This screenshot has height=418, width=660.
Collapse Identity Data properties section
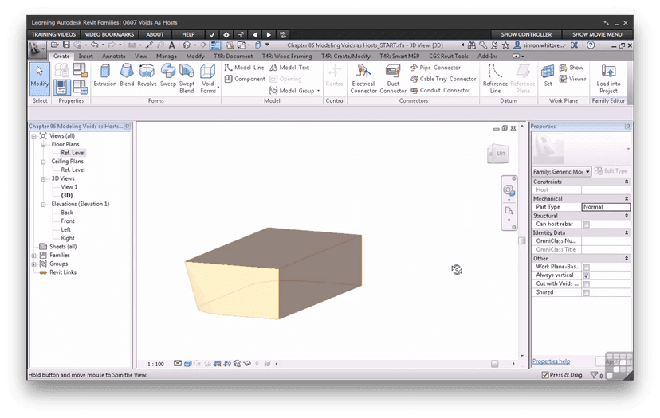pos(627,232)
